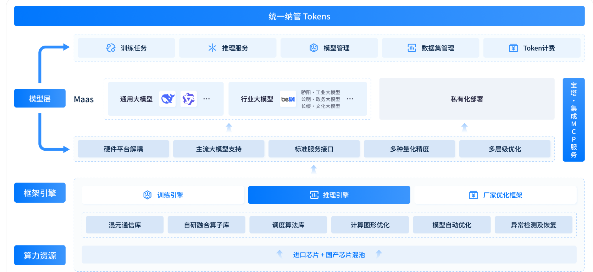This screenshot has height=272, width=593.
Task: Open the 私有化部署 panel
Action: pyautogui.click(x=466, y=99)
